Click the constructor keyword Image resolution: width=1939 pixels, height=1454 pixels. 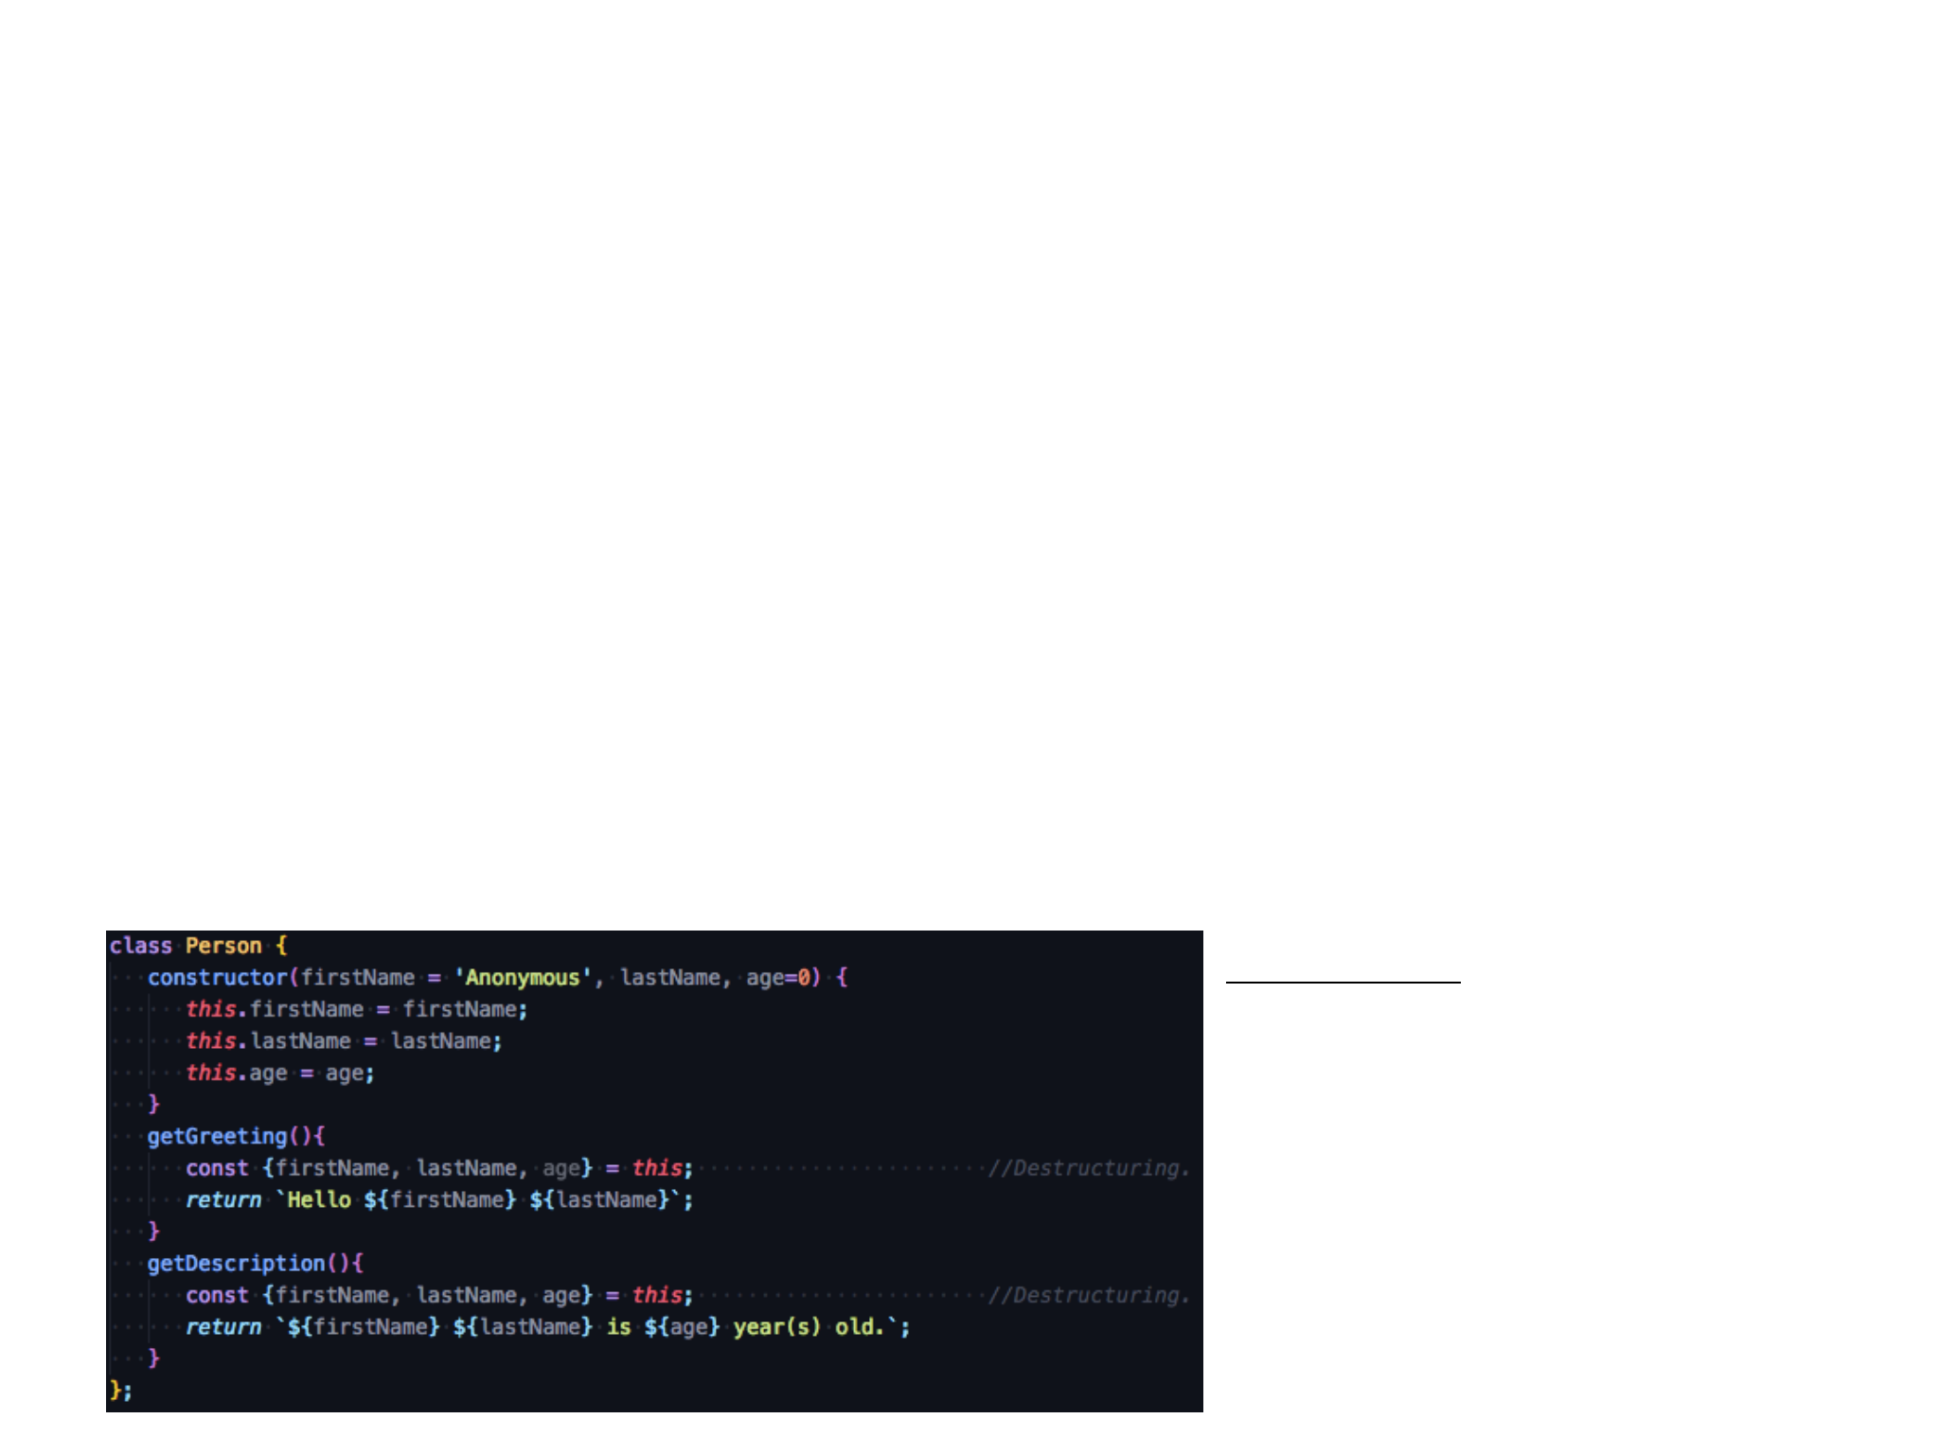[x=217, y=978]
